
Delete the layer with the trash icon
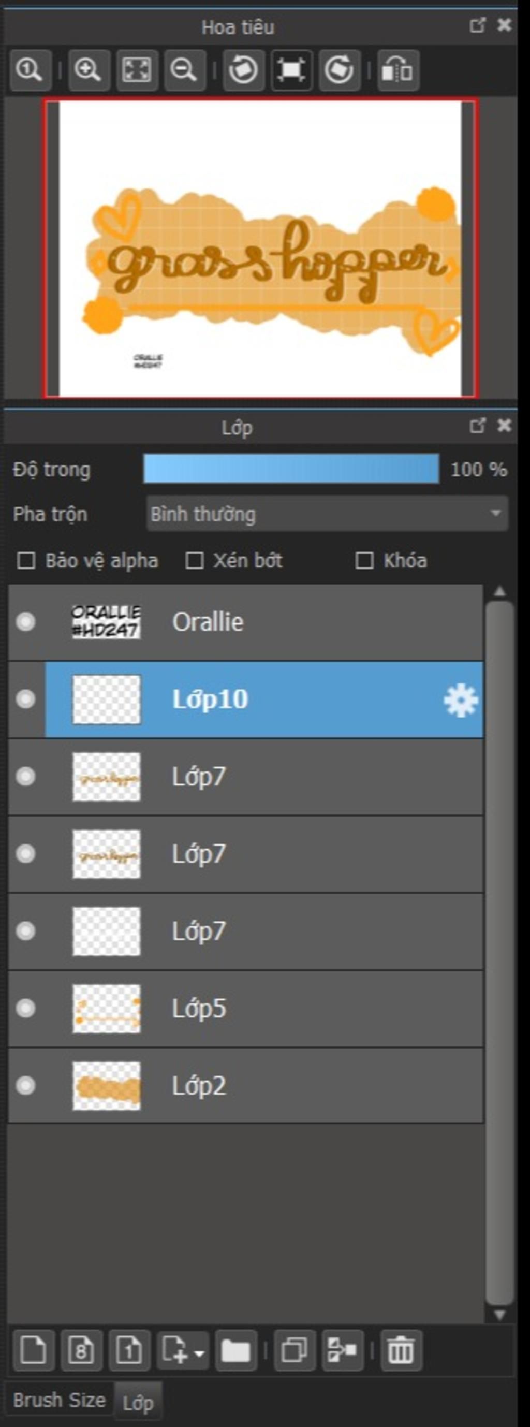pos(401,1350)
